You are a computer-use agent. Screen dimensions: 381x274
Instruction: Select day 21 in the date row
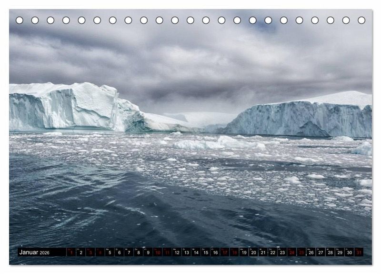coord(263,253)
